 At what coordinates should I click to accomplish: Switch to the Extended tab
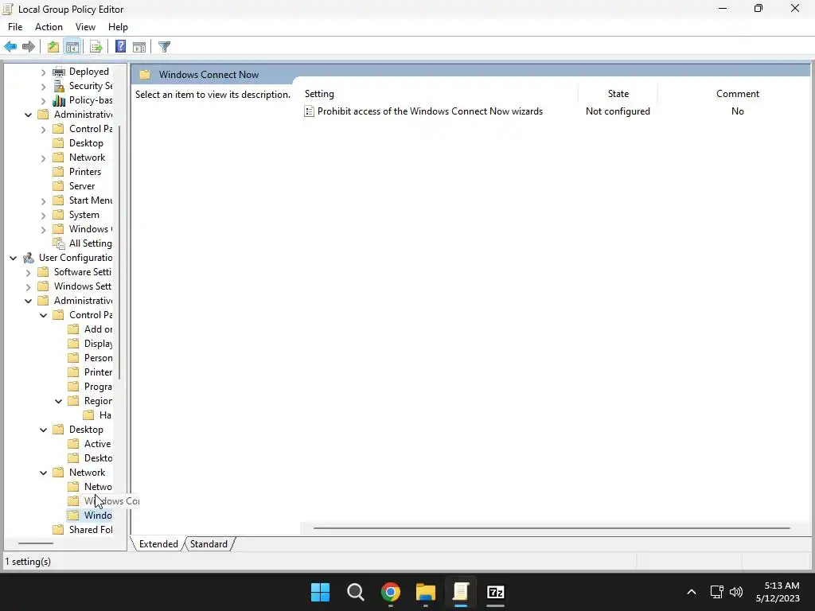coord(158,544)
